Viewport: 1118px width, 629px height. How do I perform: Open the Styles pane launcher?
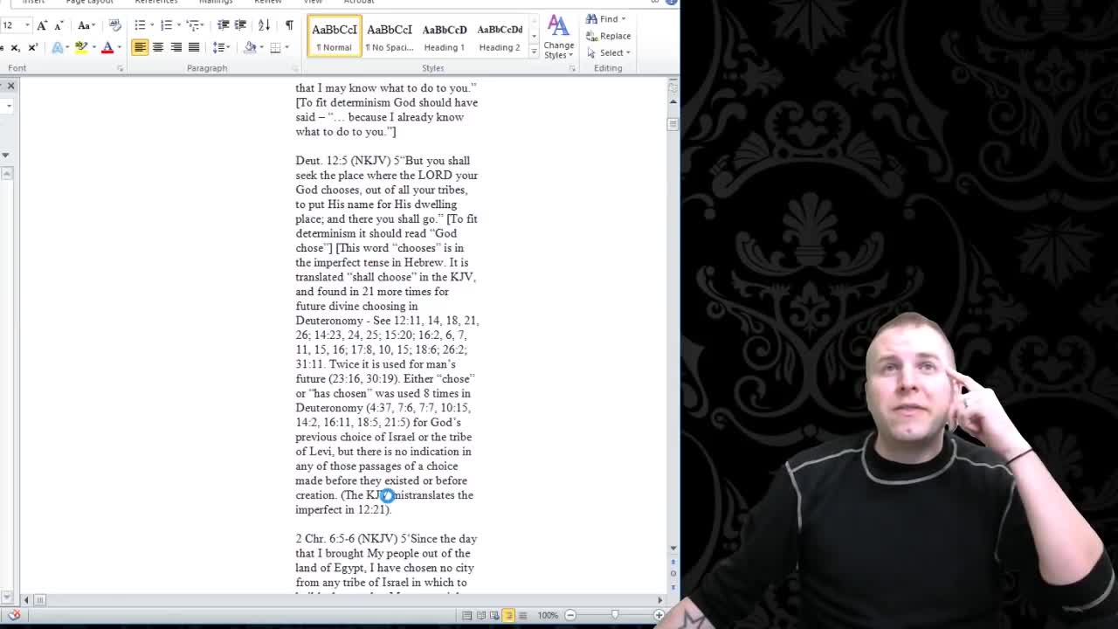(571, 68)
